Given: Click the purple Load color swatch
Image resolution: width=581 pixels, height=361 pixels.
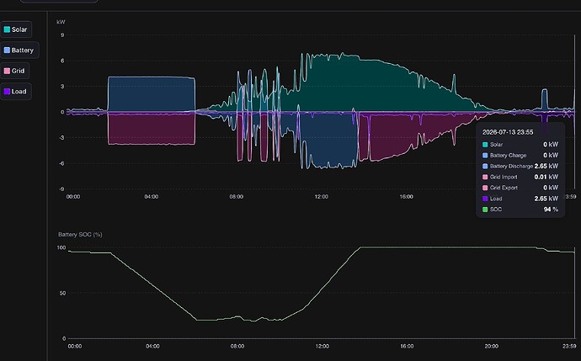Looking at the screenshot, I should (x=7, y=92).
